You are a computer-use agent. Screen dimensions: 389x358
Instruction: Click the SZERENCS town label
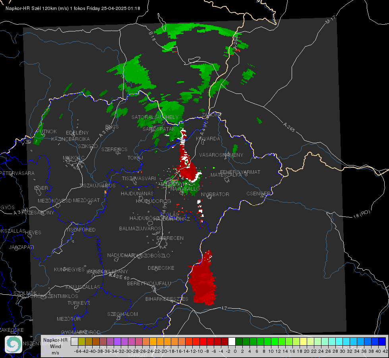(114, 149)
